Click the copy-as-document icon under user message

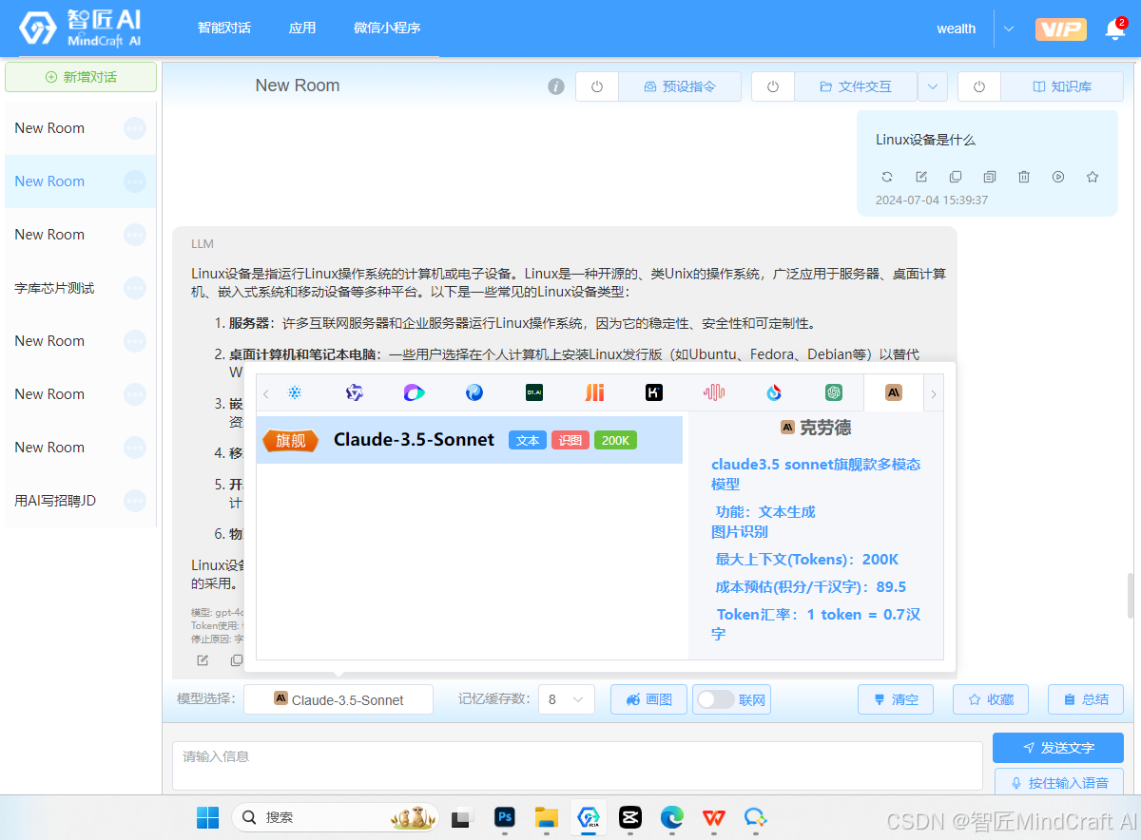(x=990, y=177)
